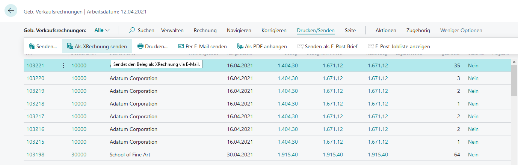Open the Verwalten menu
Viewport: 518px width, 165px height.
click(x=172, y=30)
